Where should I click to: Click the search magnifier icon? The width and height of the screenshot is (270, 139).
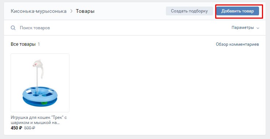click(x=13, y=28)
